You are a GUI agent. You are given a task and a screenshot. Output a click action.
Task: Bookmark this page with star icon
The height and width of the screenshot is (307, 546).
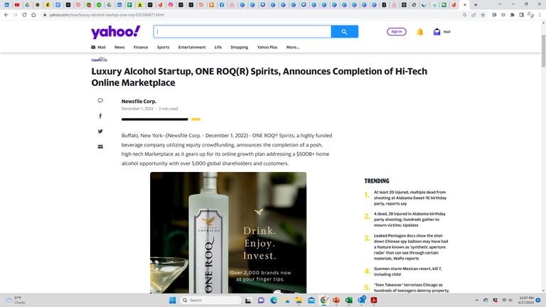[x=483, y=15]
